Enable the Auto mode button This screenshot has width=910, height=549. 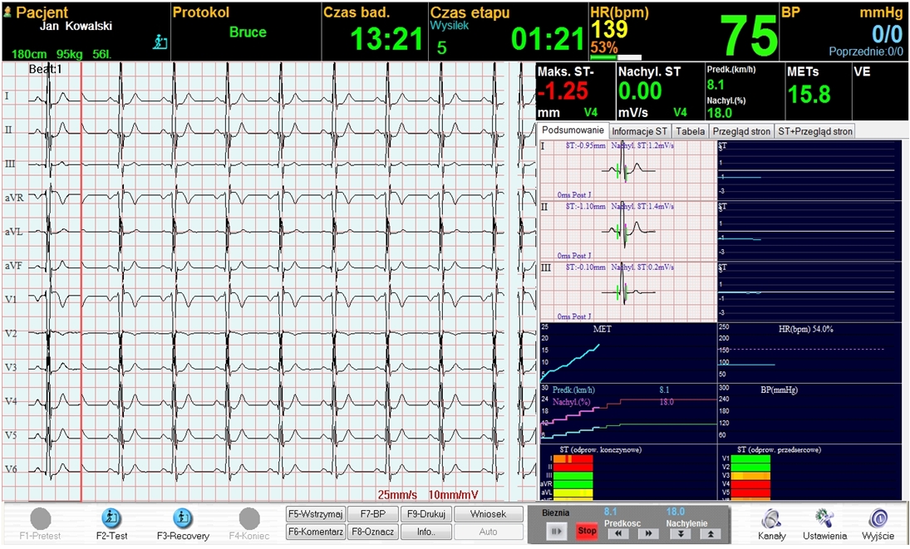tap(488, 532)
